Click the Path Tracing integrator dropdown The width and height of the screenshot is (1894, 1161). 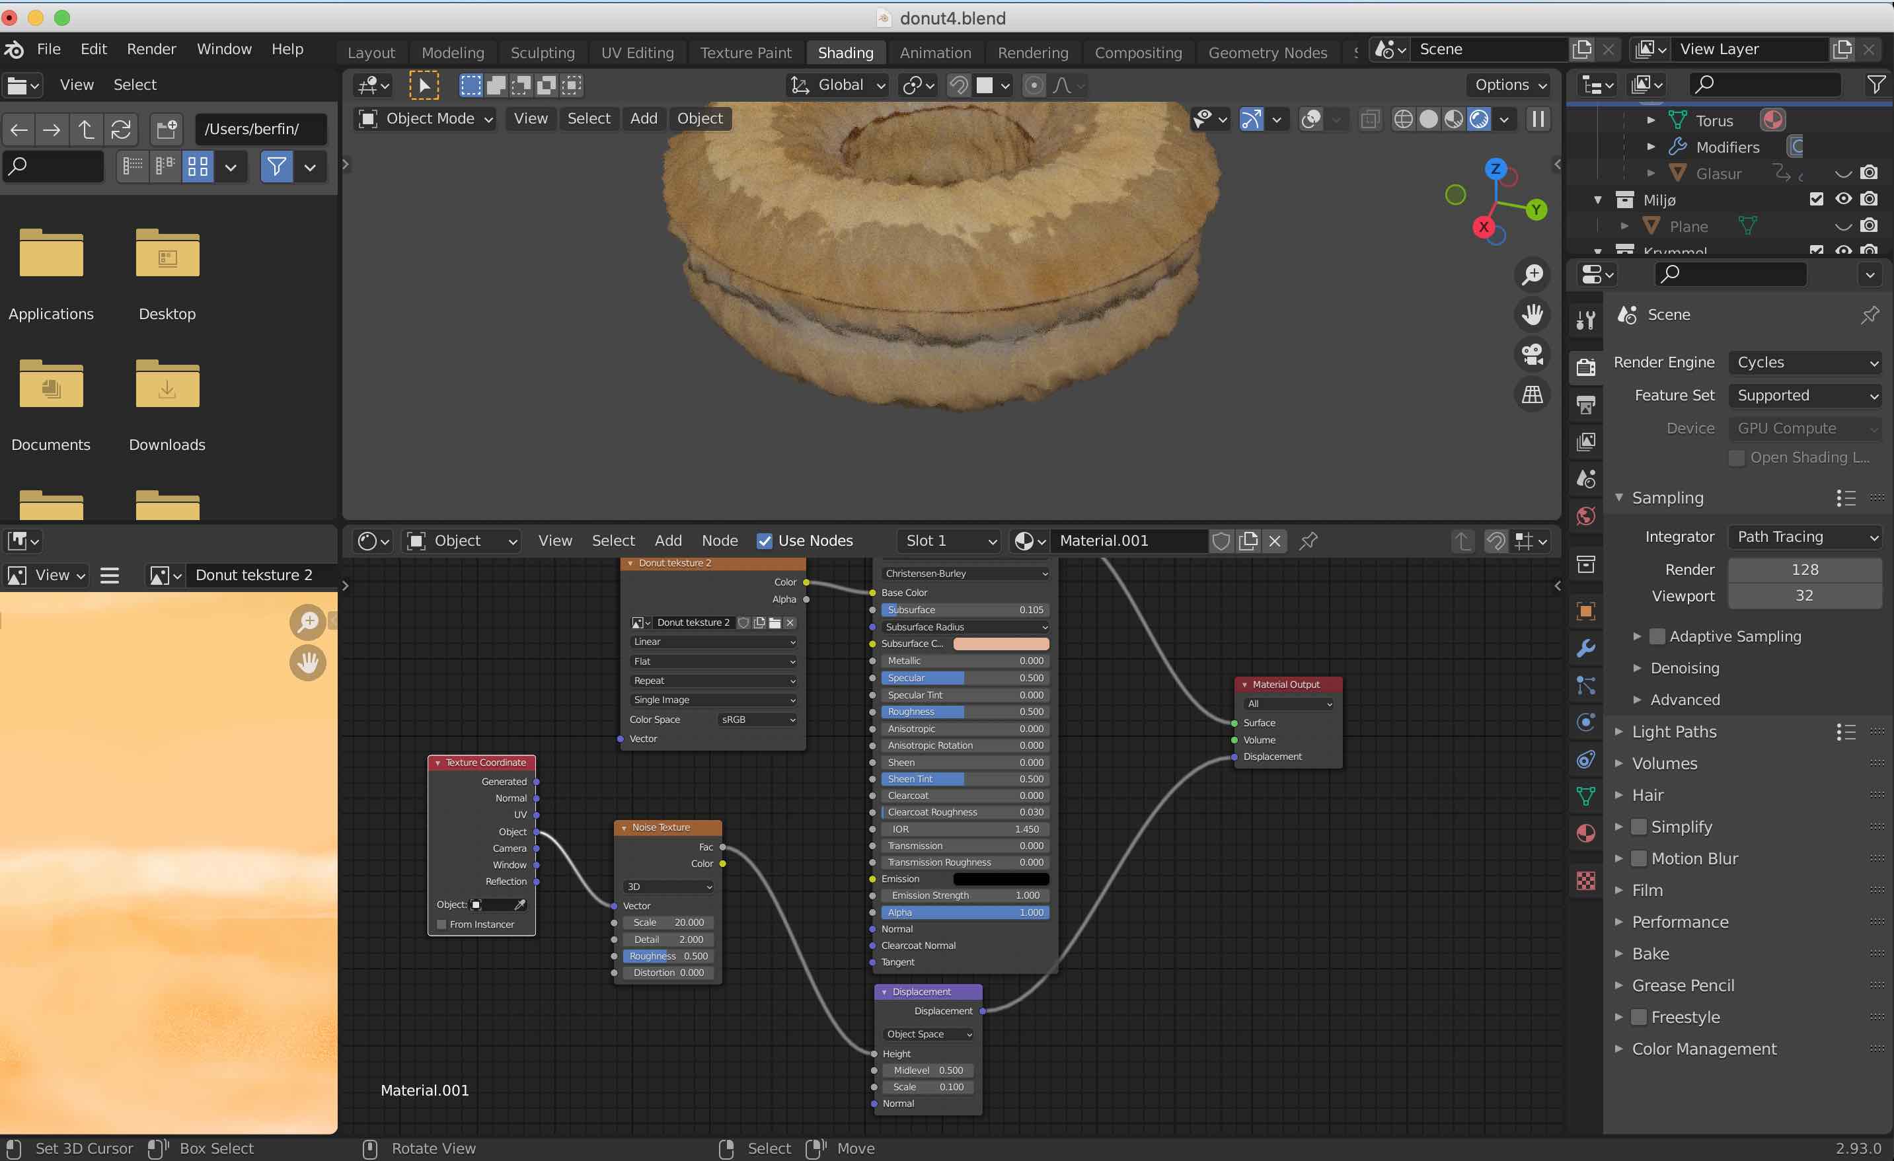point(1805,536)
